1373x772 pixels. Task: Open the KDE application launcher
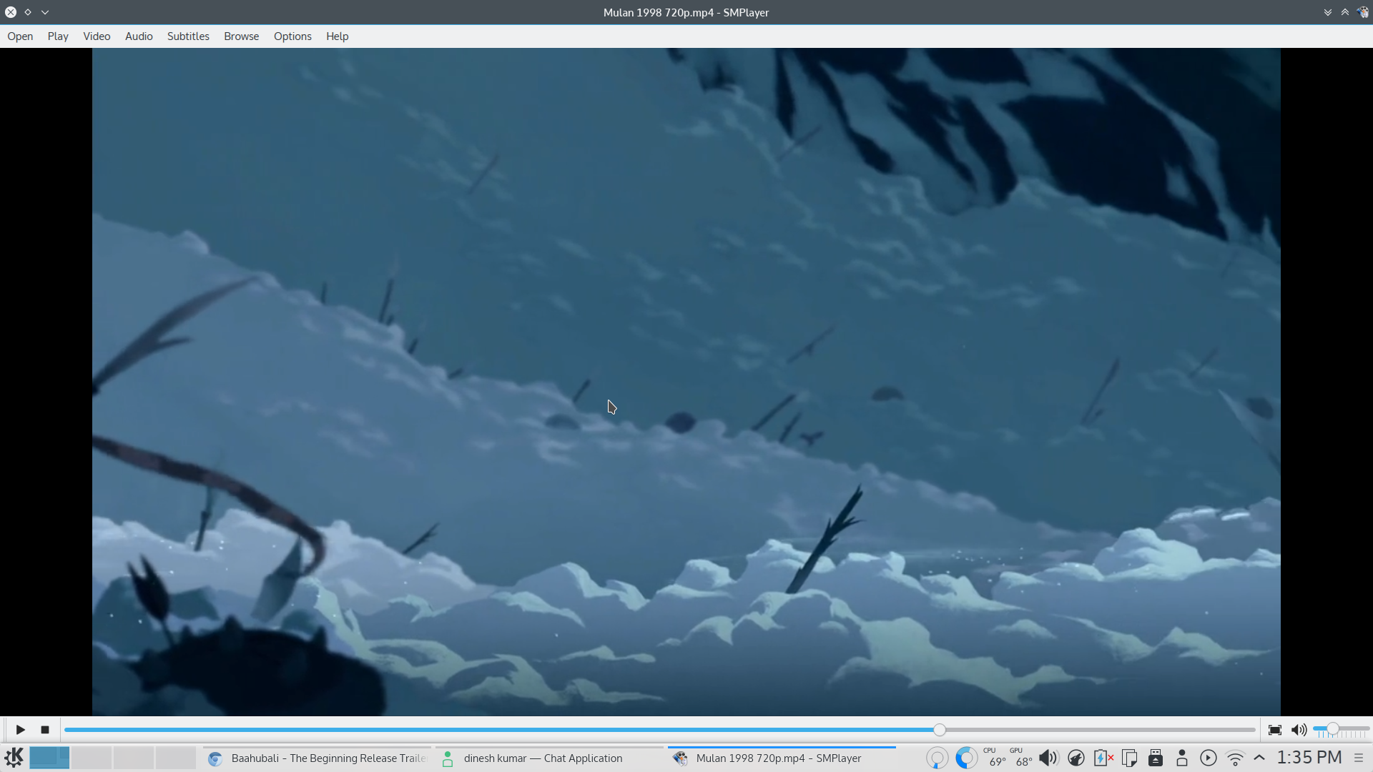coord(14,758)
